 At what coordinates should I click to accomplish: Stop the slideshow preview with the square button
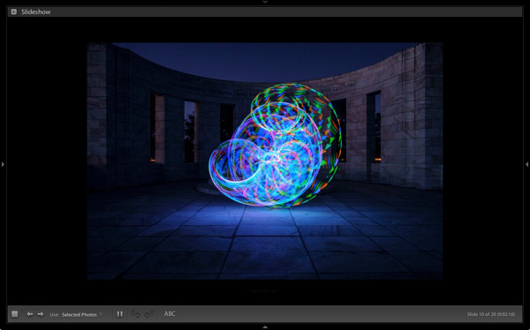click(14, 314)
